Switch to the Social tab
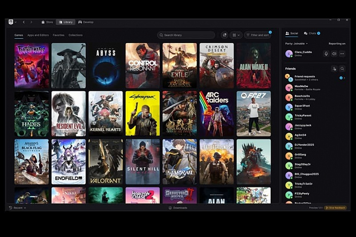 tap(291, 33)
